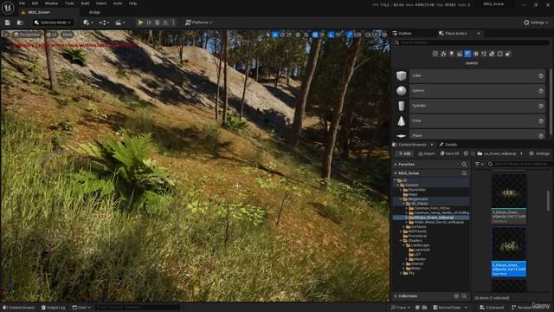Click the skip frame button beside the play button
554x312 pixels.
pos(149,23)
